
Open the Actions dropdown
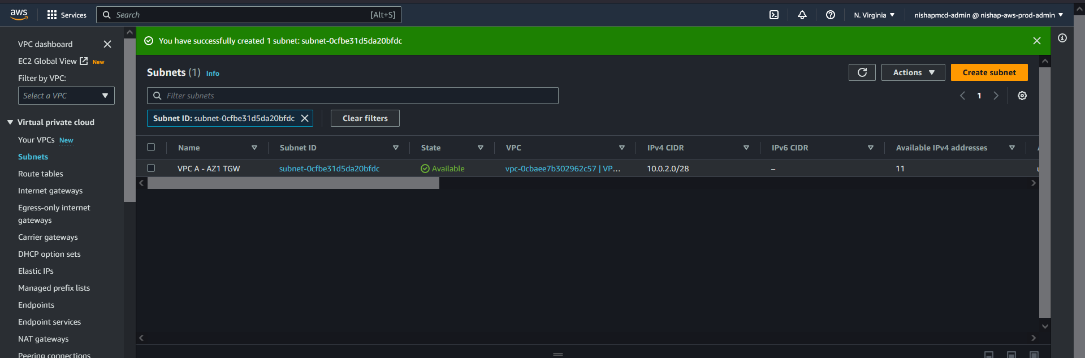point(913,72)
